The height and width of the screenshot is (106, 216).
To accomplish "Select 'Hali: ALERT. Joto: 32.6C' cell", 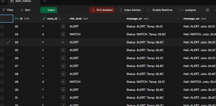I will tap(199, 98).
